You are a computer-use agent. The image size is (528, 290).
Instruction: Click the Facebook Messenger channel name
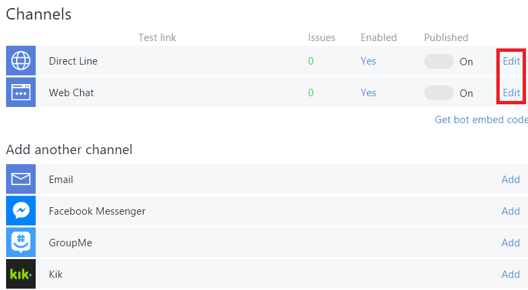(97, 211)
